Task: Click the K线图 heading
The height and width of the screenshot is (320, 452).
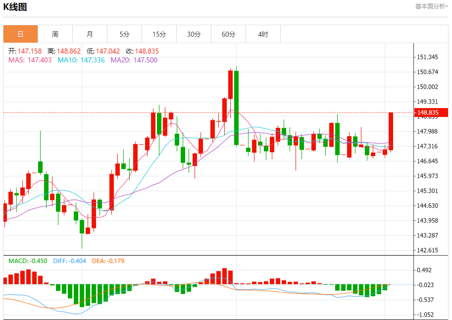Action: (15, 6)
